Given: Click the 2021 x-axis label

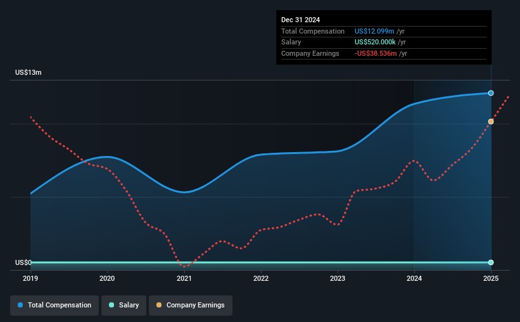Looking at the screenshot, I should point(184,278).
